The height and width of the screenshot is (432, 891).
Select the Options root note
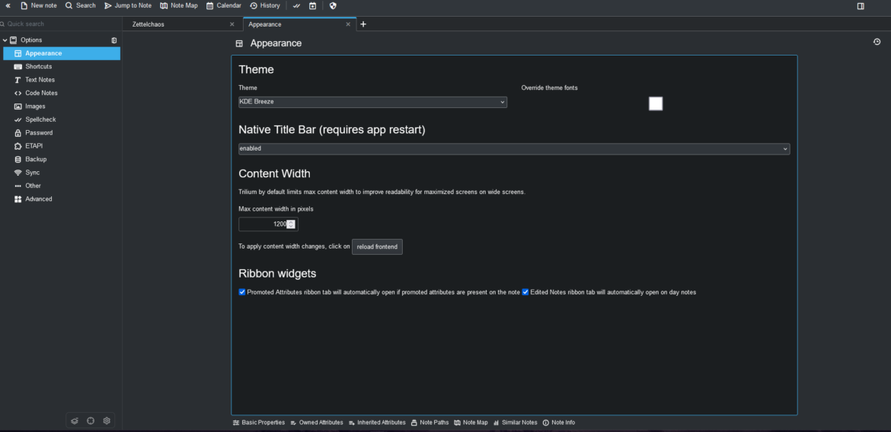tap(31, 40)
